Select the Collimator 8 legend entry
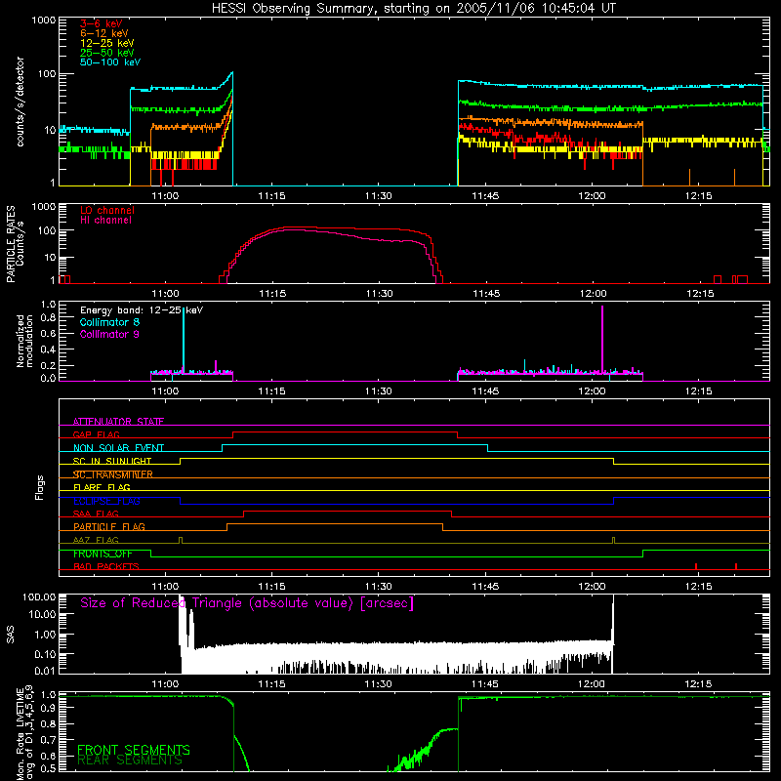The image size is (781, 781). pos(109,322)
